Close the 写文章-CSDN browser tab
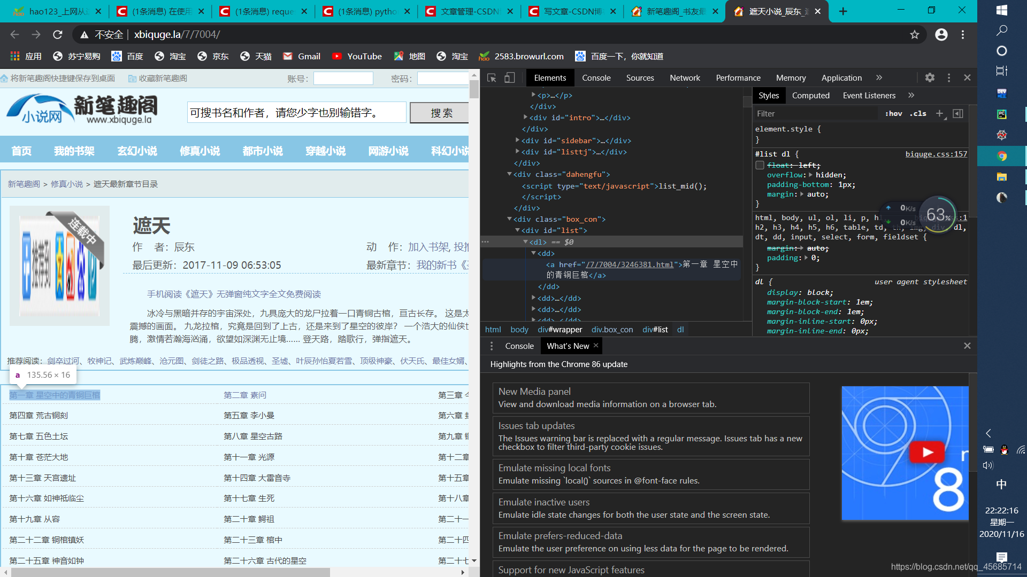 click(612, 11)
